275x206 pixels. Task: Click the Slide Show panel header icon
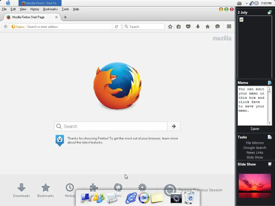270,164
